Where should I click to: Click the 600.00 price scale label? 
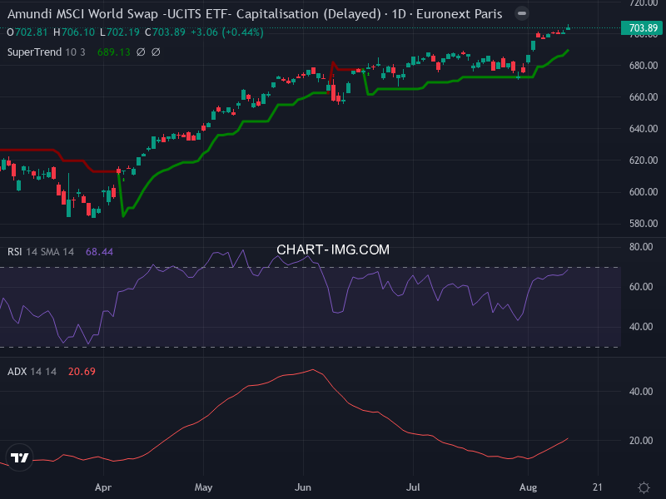pyautogui.click(x=644, y=192)
